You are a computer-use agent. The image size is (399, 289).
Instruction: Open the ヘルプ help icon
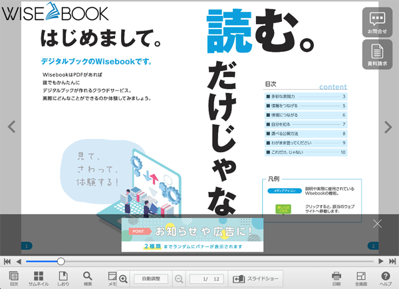point(386,278)
